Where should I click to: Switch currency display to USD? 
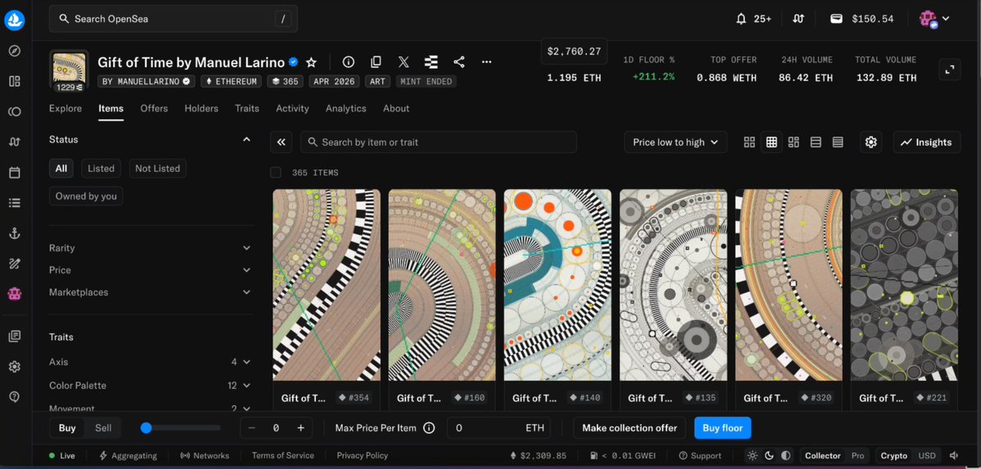[926, 456]
